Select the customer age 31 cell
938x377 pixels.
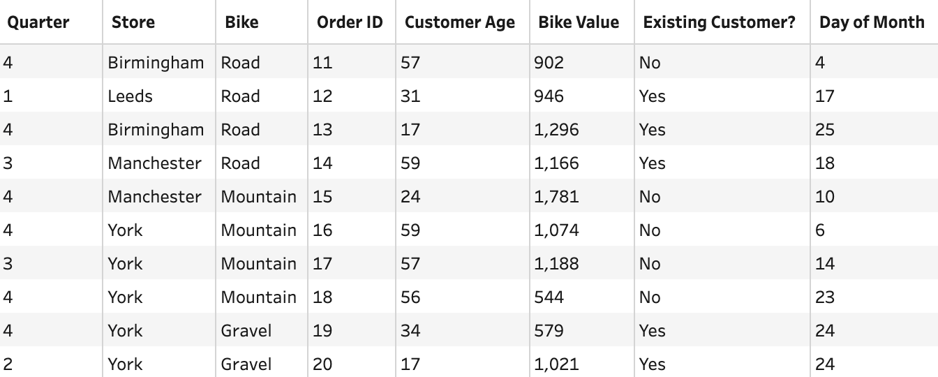click(x=410, y=96)
